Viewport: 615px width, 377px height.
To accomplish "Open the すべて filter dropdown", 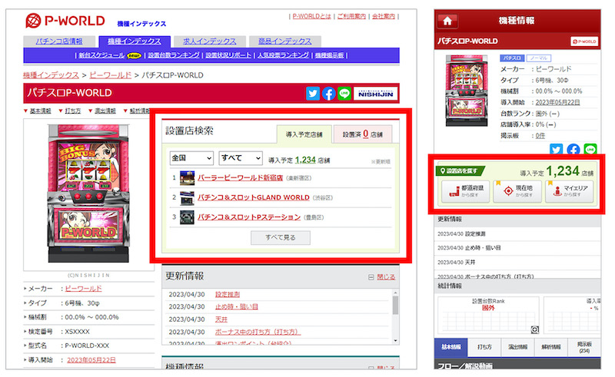I will [x=241, y=158].
